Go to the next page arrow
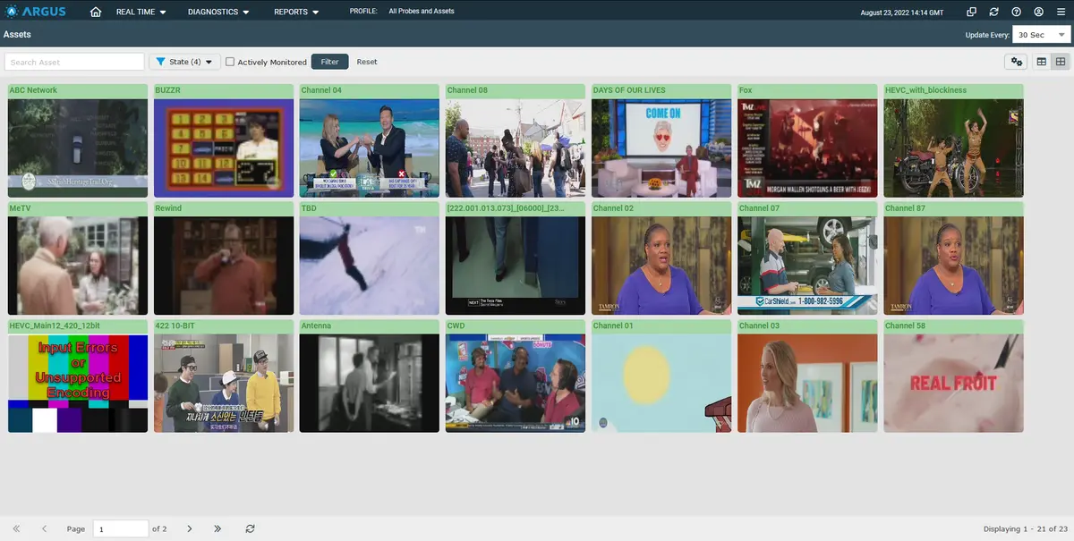The width and height of the screenshot is (1074, 541). (190, 528)
